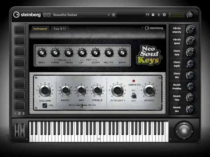The image size is (210, 157).
Task: Shift keyboard range with right arrow
Action: pos(170,139)
